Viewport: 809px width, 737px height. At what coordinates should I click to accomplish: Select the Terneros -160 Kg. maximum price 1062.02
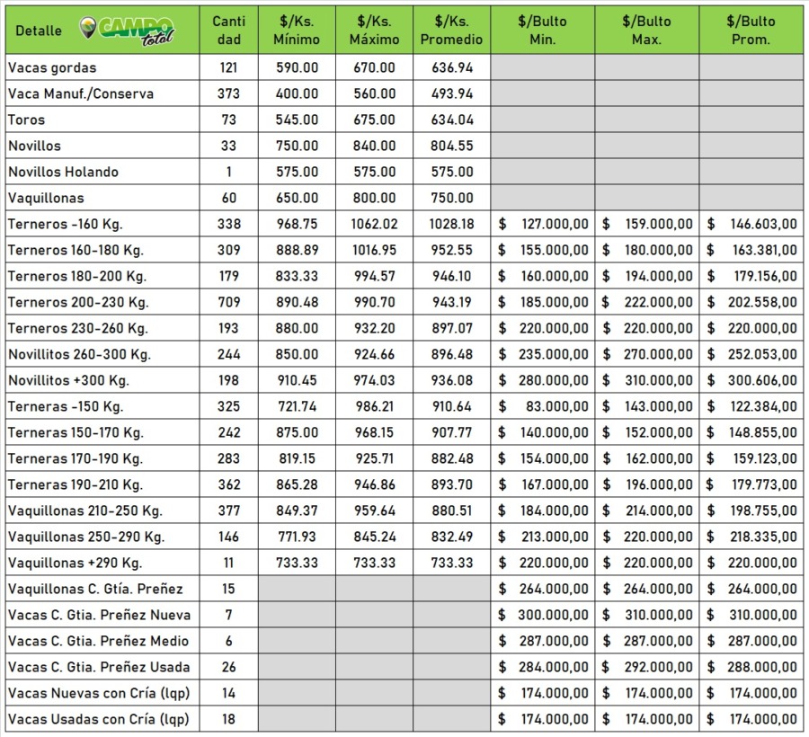tap(374, 224)
